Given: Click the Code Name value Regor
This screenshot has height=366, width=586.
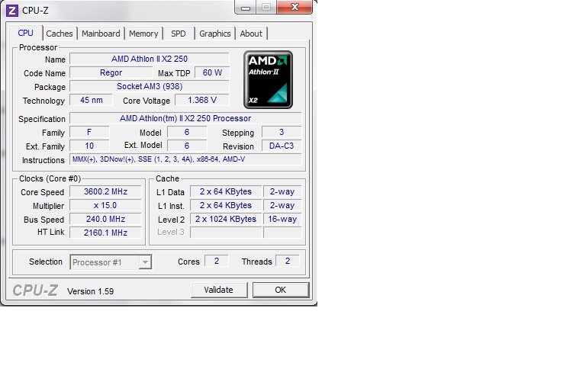Looking at the screenshot, I should click(111, 73).
